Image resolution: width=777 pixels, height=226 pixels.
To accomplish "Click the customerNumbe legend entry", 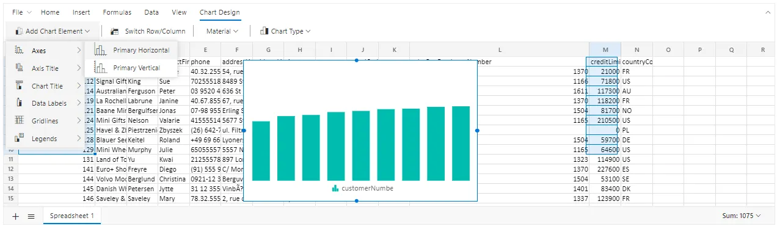I will pyautogui.click(x=363, y=188).
